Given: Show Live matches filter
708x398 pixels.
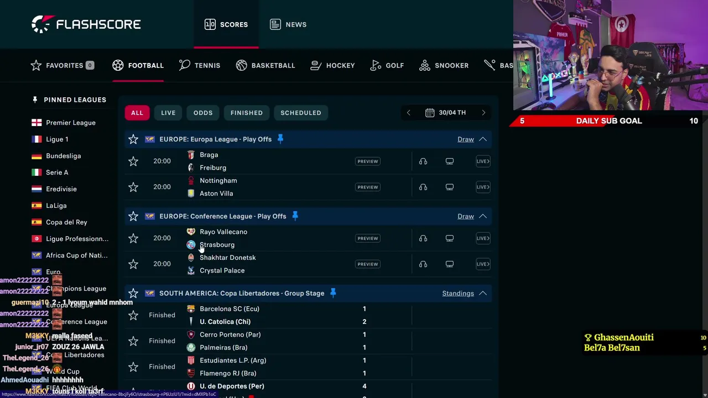Looking at the screenshot, I should pyautogui.click(x=168, y=113).
